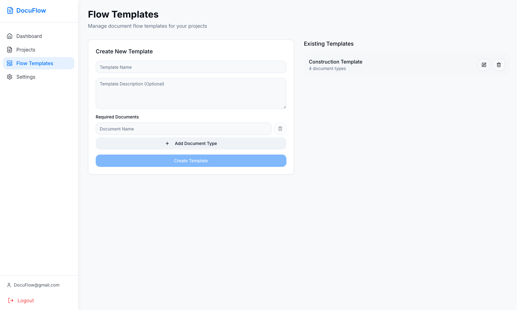Delete the Construction Template
The image size is (517, 310).
pos(498,65)
